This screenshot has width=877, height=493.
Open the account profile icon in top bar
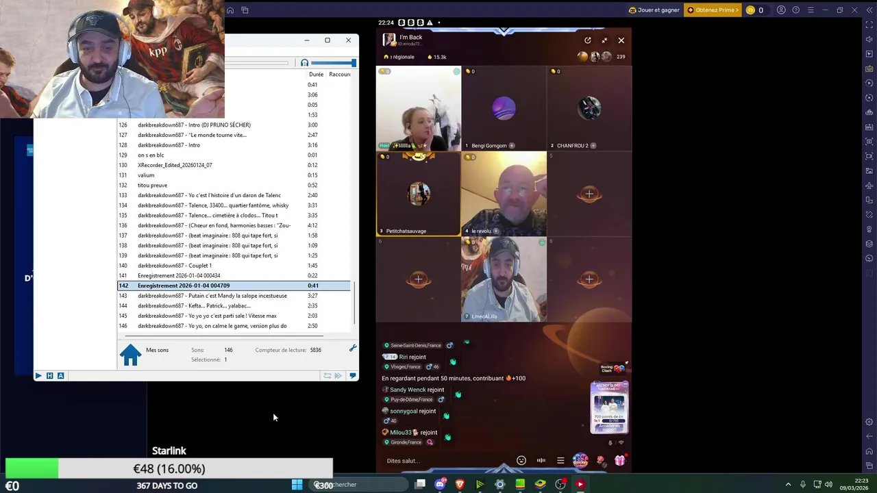coord(781,10)
